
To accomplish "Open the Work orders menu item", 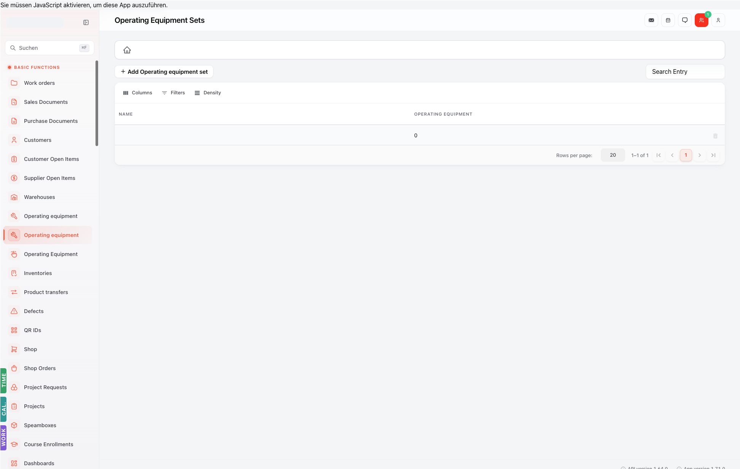I will pyautogui.click(x=48, y=83).
